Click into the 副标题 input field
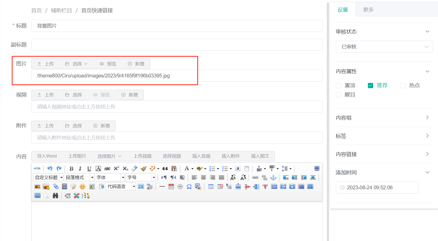This screenshot has height=241, width=438. click(177, 45)
